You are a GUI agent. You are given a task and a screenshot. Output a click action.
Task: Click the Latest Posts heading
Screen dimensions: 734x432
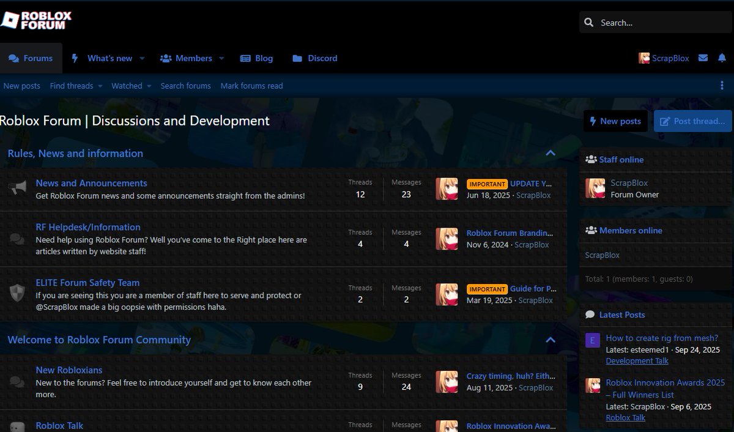click(x=622, y=315)
